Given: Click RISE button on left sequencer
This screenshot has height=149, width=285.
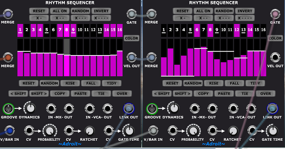Looking at the screenshot, I should [x=70, y=83].
